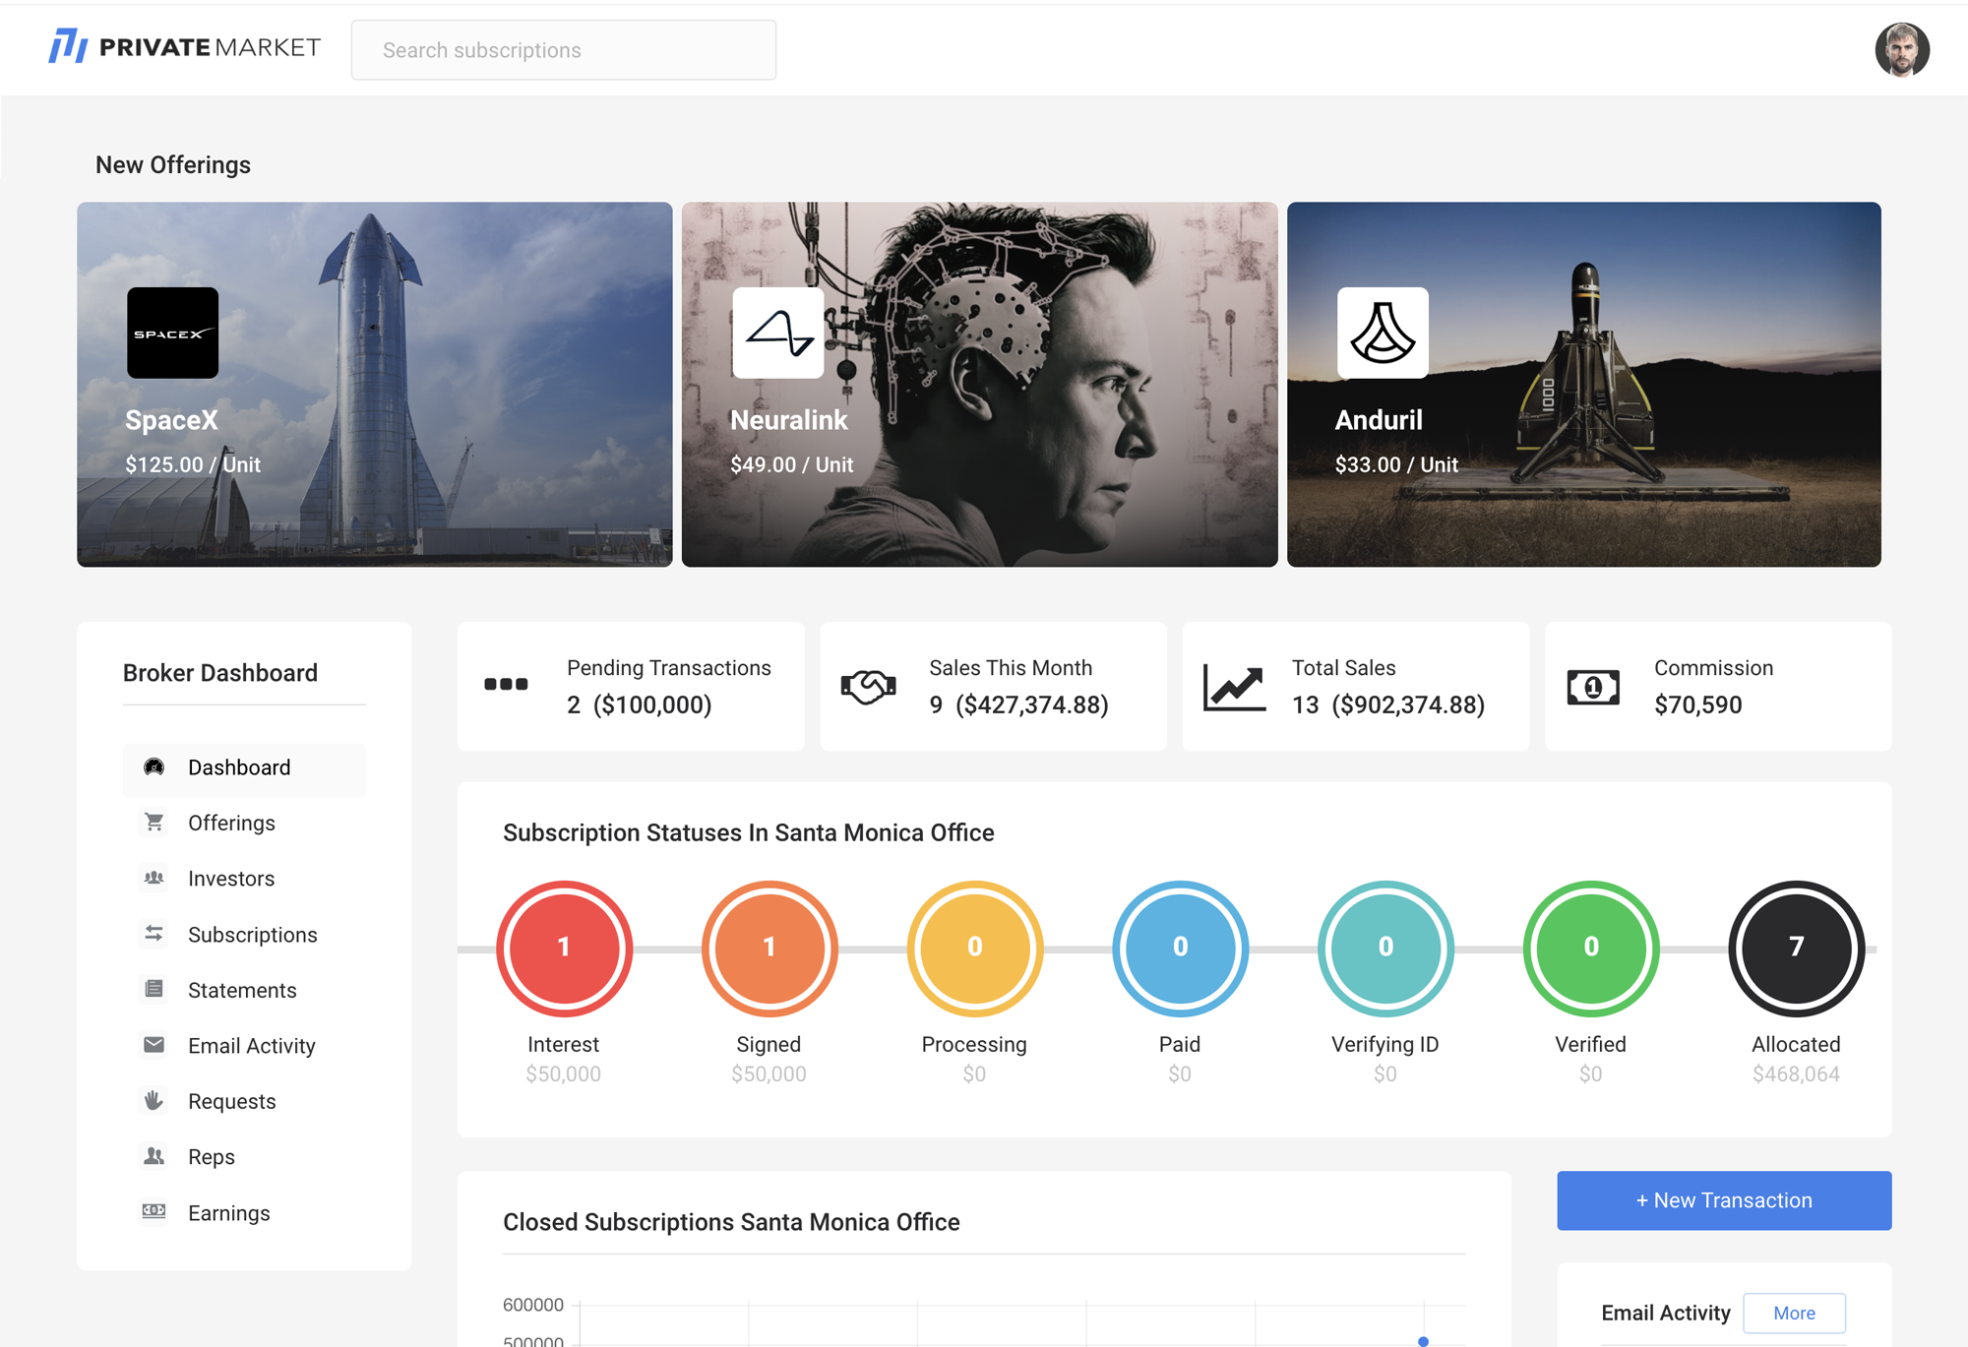Open the Offerings menu item
The image size is (1968, 1347).
(x=244, y=823)
